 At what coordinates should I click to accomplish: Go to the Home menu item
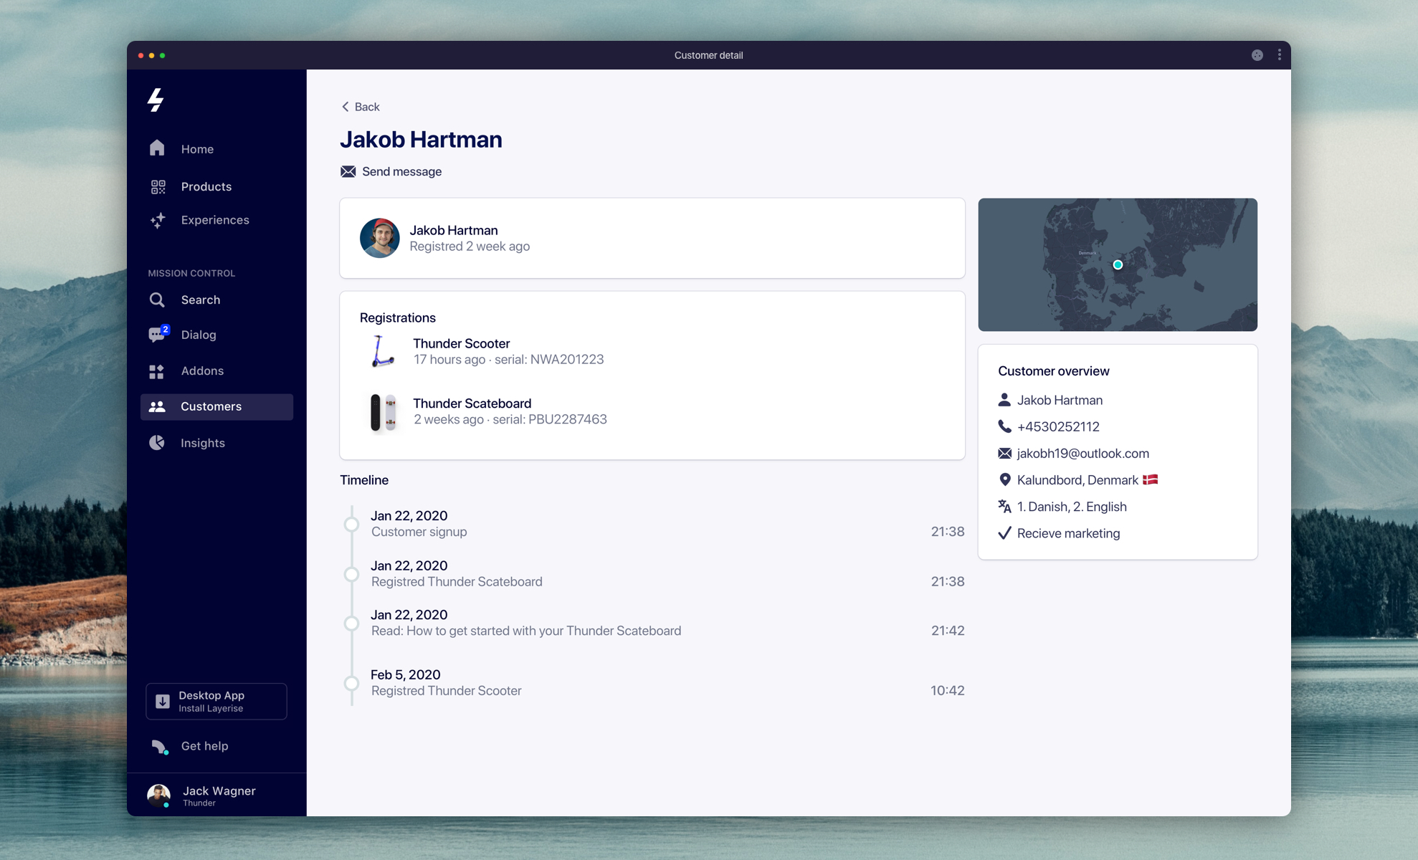point(197,149)
